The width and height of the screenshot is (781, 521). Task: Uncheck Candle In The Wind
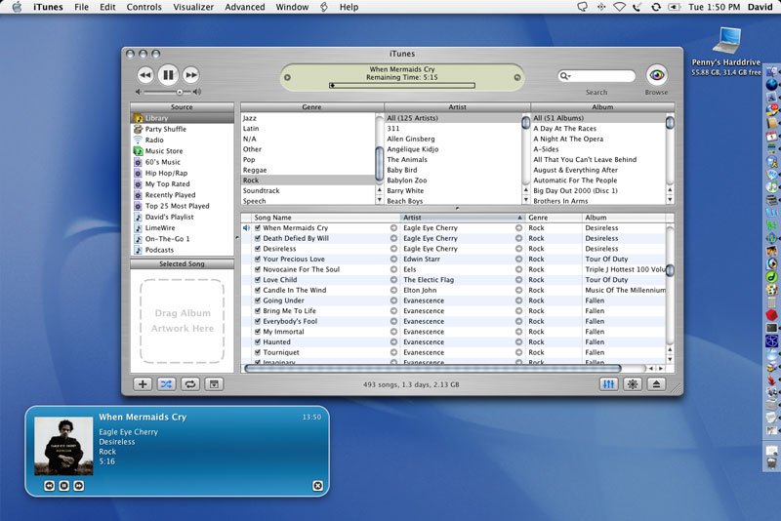coord(258,290)
